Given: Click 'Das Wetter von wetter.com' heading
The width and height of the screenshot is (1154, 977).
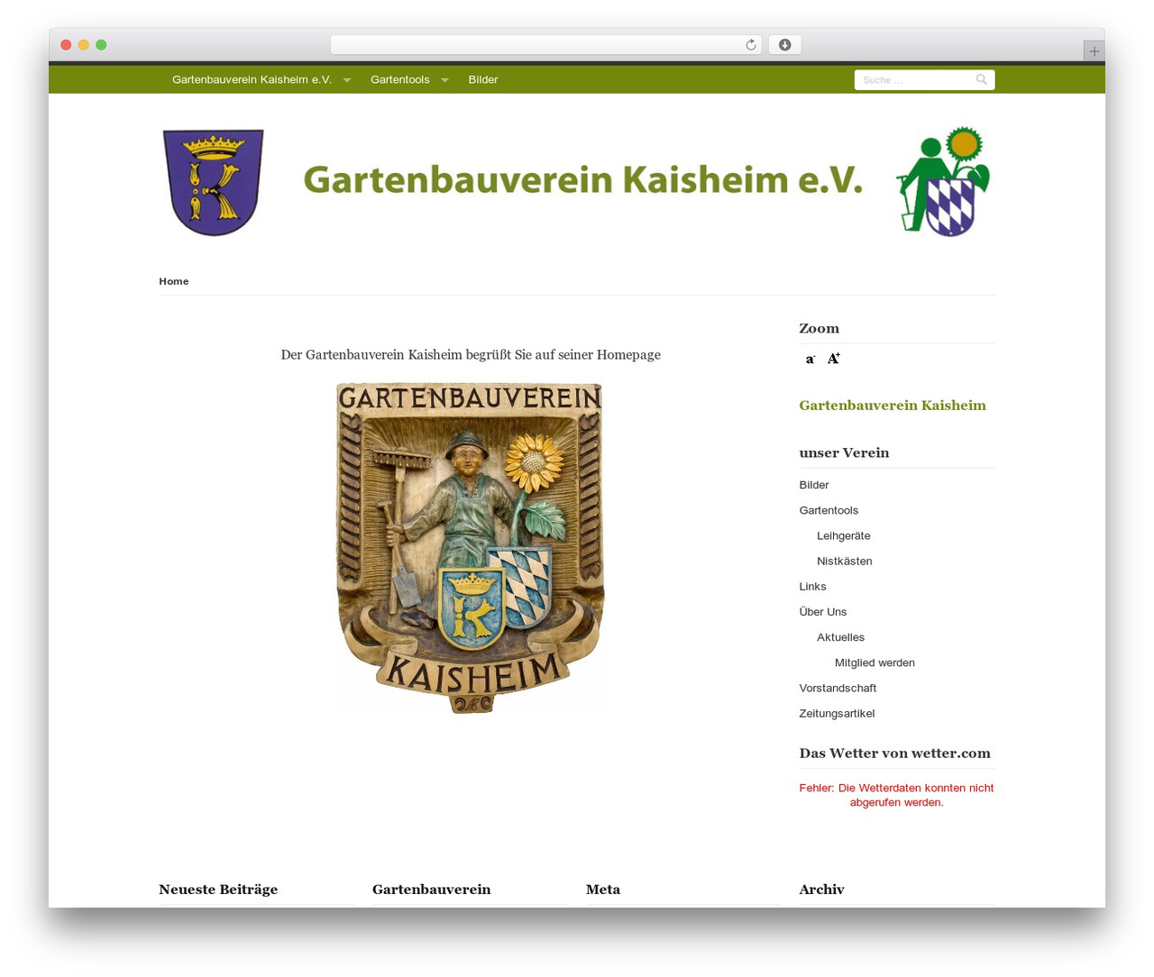Looking at the screenshot, I should [x=894, y=753].
